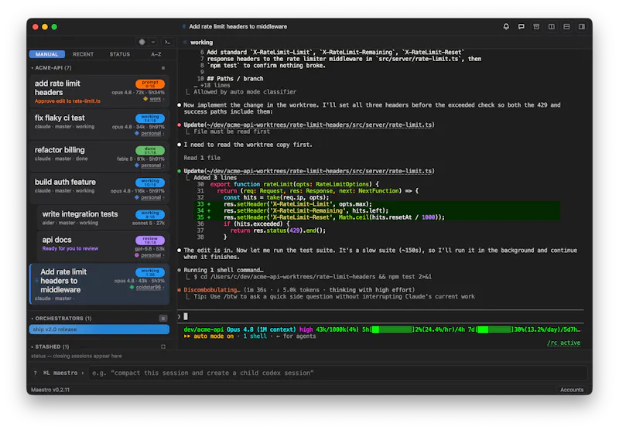Click the purple review badge on api docs

(x=150, y=241)
